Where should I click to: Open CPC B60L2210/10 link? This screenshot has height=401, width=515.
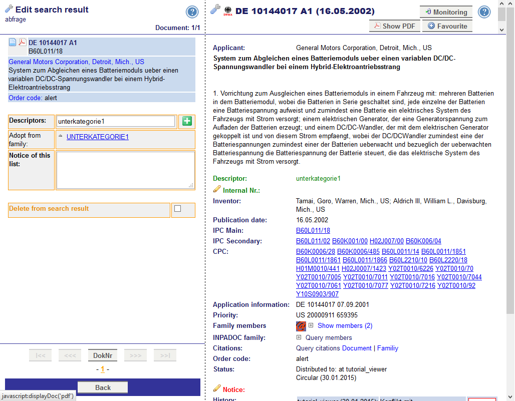pyautogui.click(x=408, y=260)
